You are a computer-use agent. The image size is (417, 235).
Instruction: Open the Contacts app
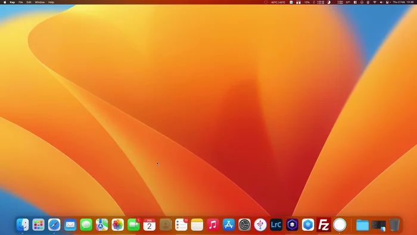(166, 225)
